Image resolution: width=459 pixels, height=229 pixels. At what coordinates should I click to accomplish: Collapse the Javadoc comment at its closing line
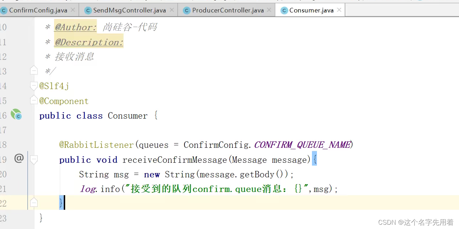(34, 71)
